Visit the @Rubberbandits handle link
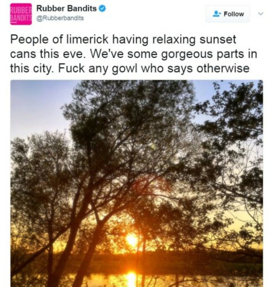 coord(60,18)
